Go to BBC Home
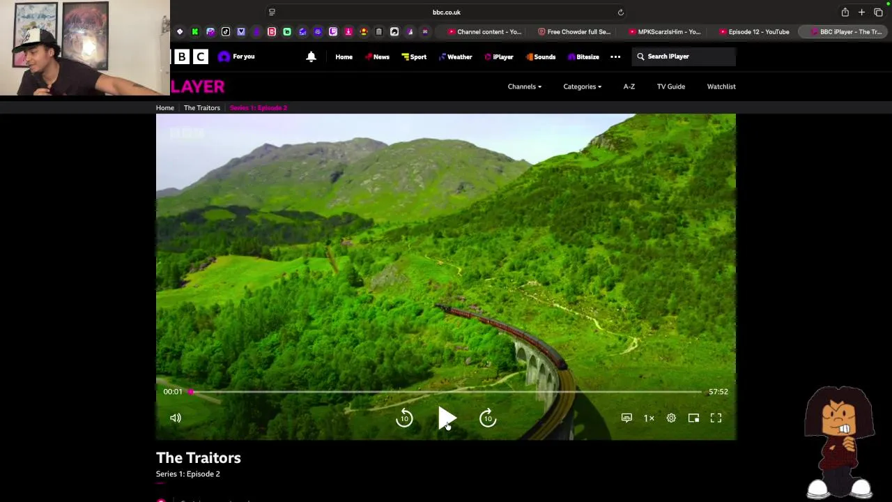The width and height of the screenshot is (892, 502). pyautogui.click(x=344, y=56)
